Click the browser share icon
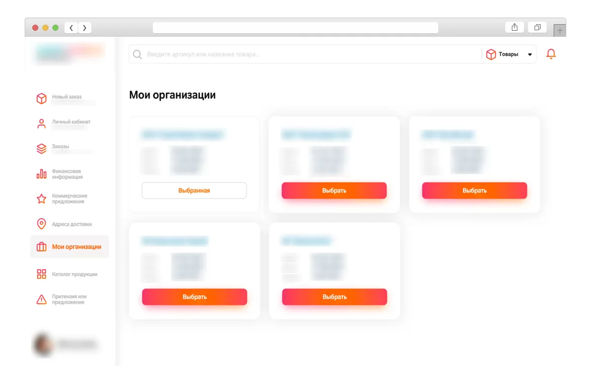 tap(514, 27)
